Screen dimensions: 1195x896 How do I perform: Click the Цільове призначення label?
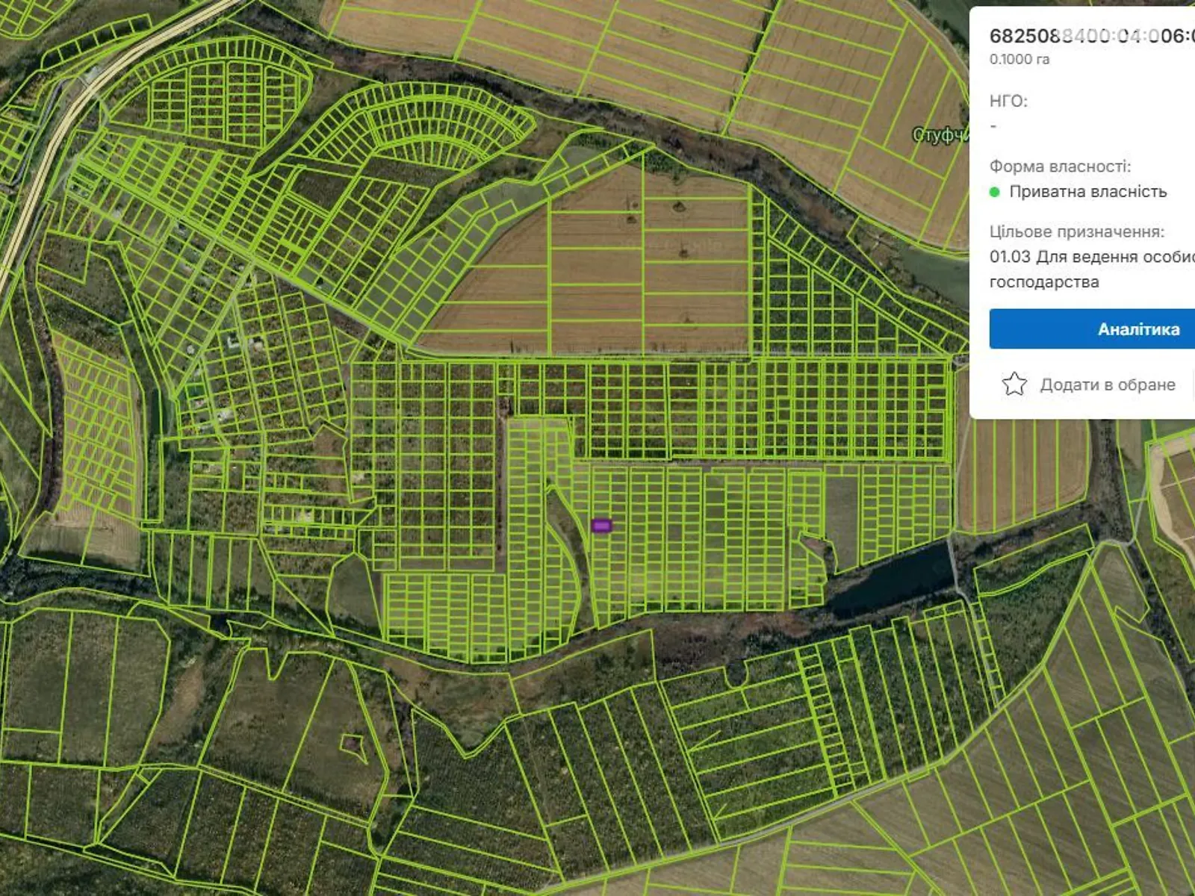[1076, 231]
